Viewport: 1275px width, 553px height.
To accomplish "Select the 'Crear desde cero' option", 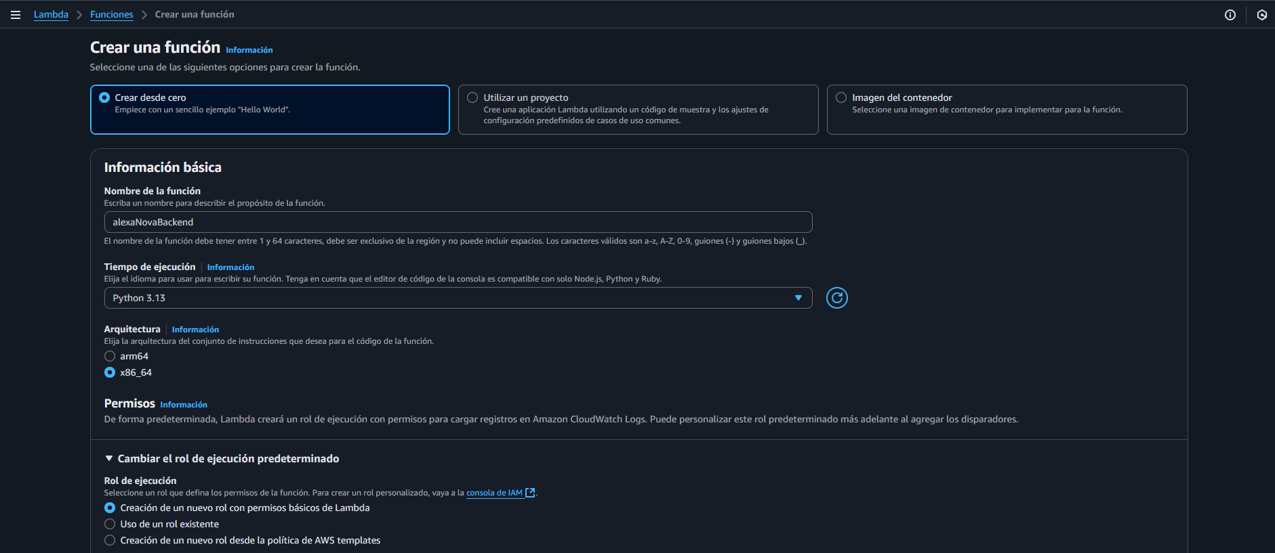I will coord(104,97).
